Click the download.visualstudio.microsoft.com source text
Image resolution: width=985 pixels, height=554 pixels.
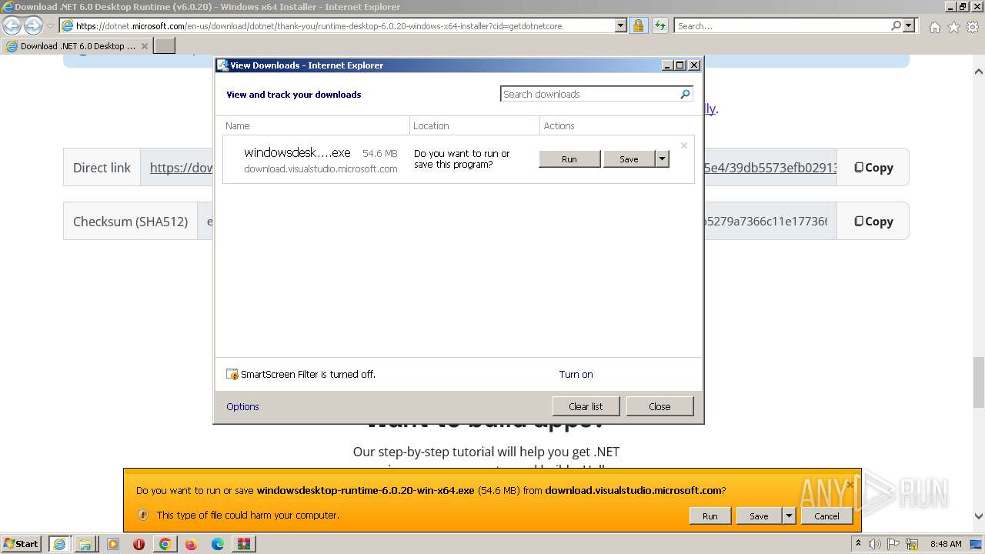(x=321, y=169)
